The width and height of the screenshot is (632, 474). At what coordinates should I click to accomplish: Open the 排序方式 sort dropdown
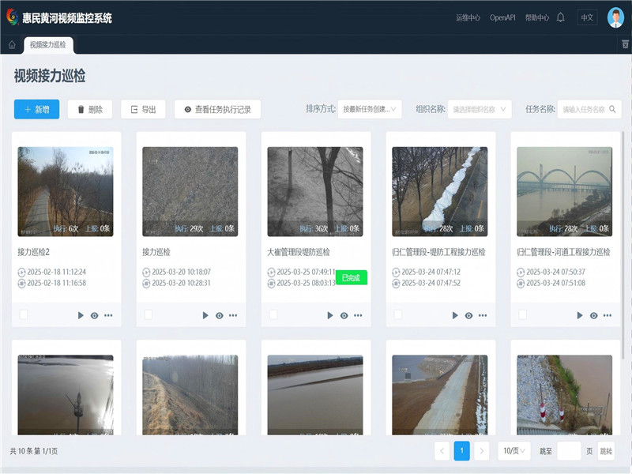(370, 109)
